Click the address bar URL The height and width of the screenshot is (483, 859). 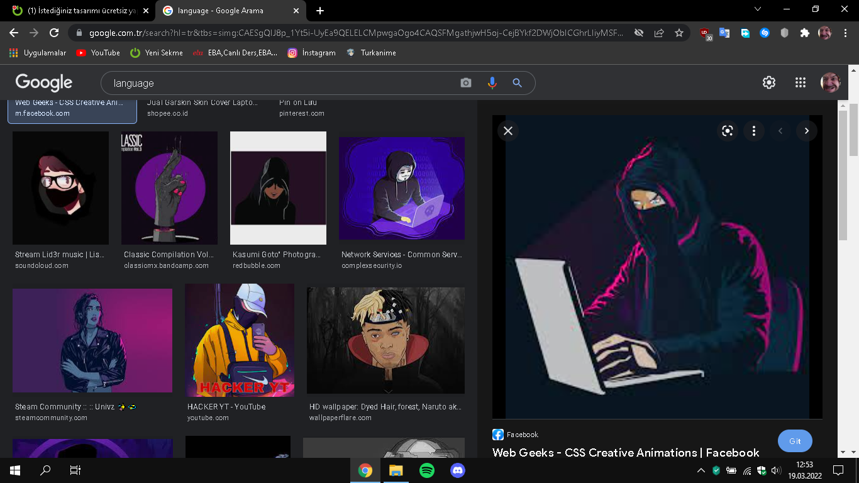(355, 33)
